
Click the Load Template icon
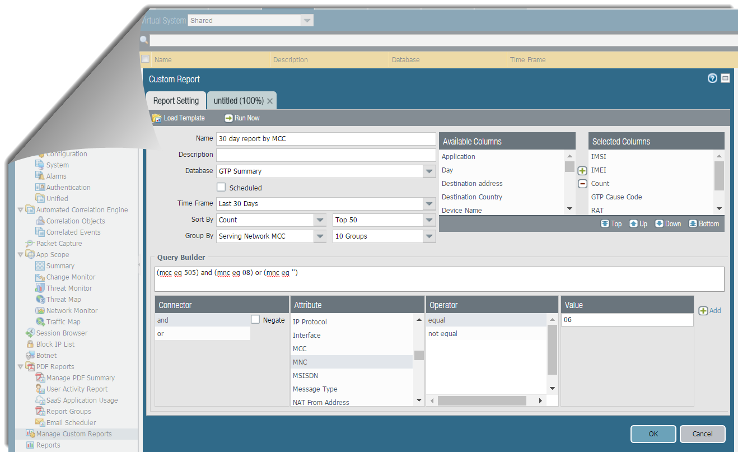[x=157, y=118]
